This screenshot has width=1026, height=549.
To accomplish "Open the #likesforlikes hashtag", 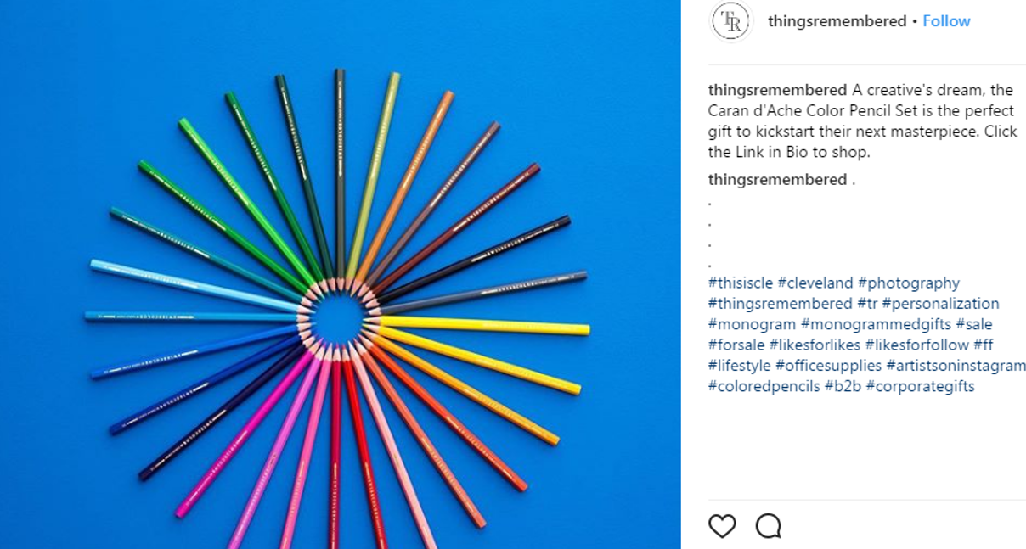I will (815, 345).
